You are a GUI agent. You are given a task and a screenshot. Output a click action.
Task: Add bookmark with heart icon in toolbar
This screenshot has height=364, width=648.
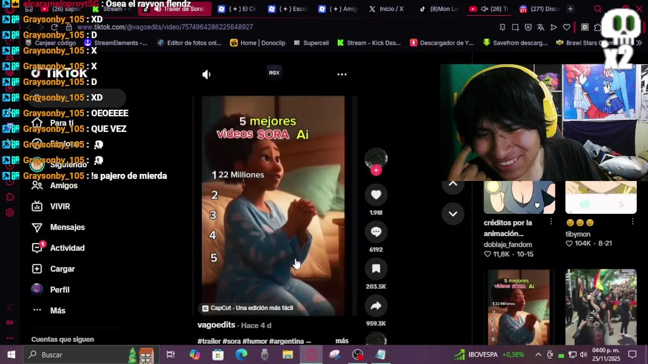coord(566,27)
